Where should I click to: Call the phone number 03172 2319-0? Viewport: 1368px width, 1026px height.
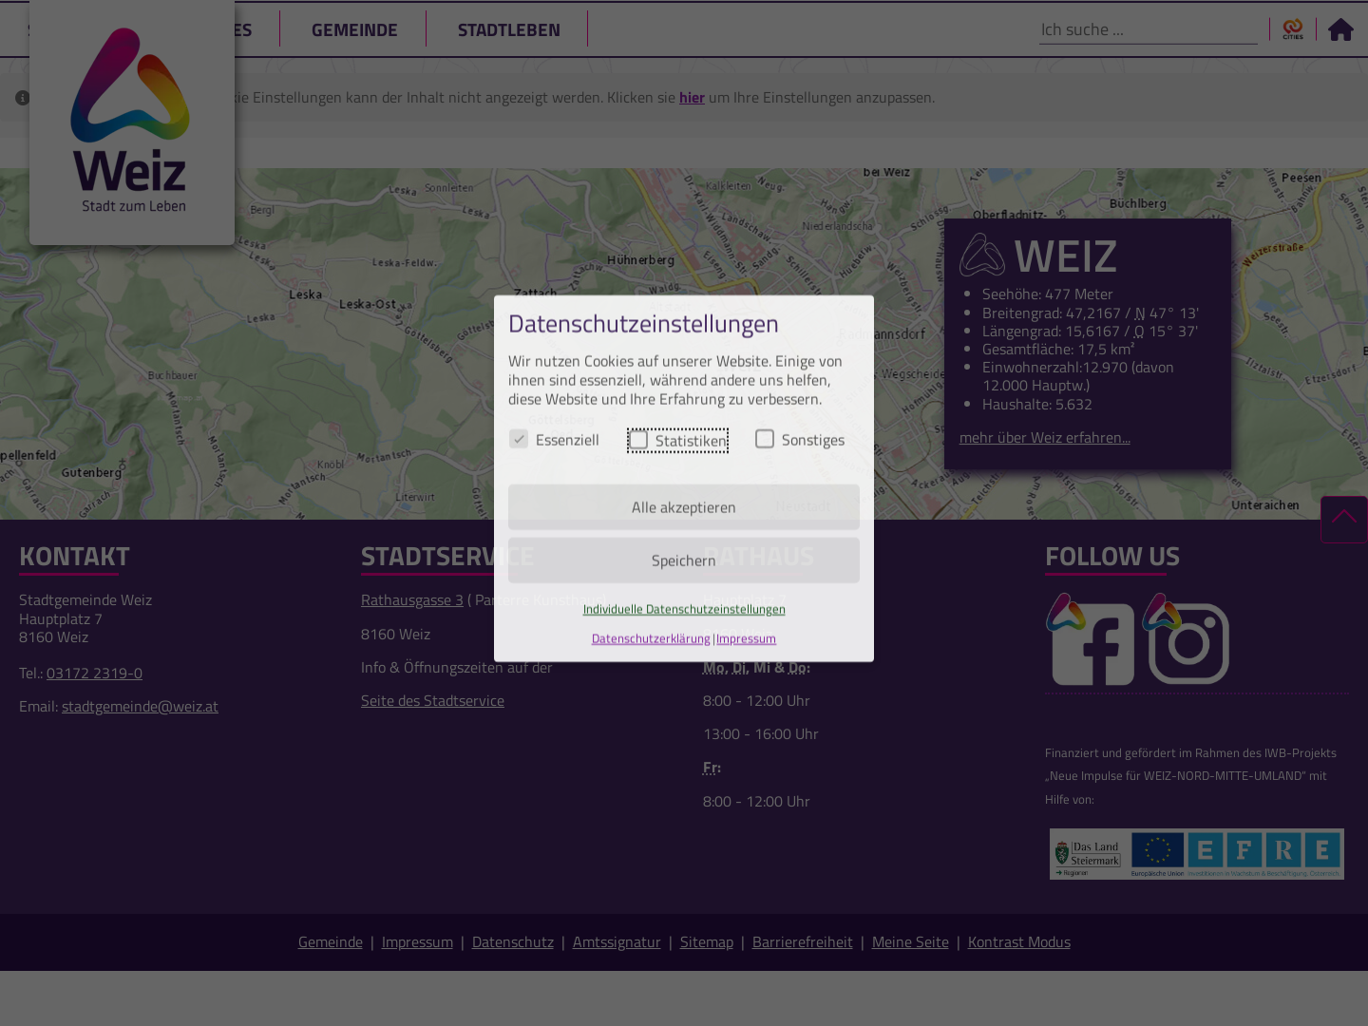(94, 673)
